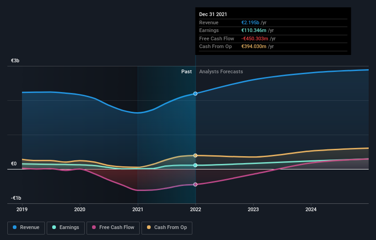Click the pink Free Cash Flow legend dot
The width and height of the screenshot is (376, 240).
point(94,227)
